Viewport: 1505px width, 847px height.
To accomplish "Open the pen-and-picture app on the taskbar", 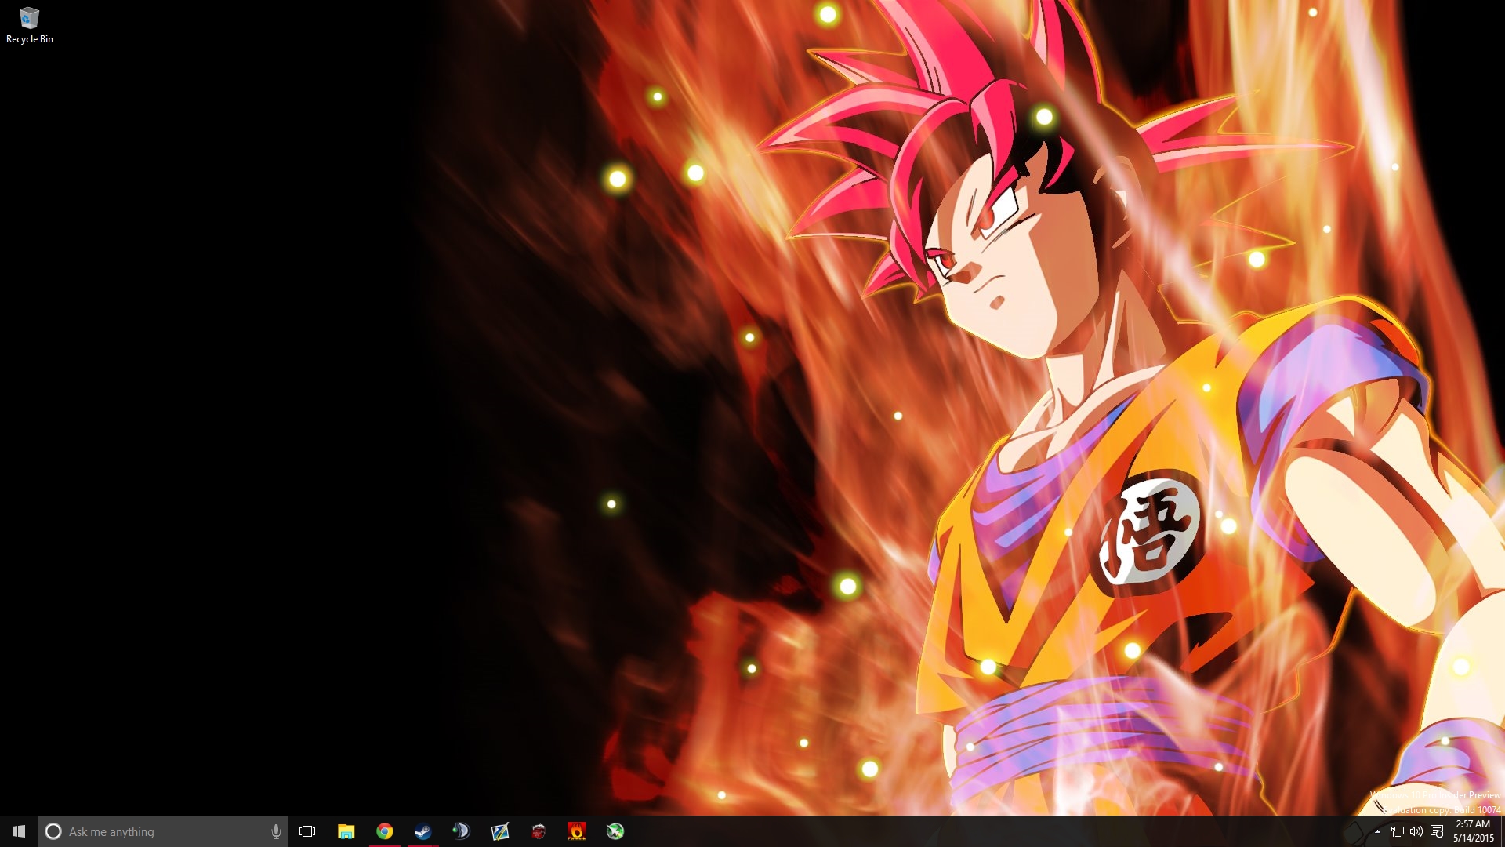I will (x=499, y=831).
